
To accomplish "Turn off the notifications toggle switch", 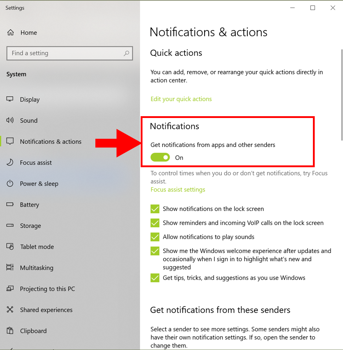I will click(160, 157).
